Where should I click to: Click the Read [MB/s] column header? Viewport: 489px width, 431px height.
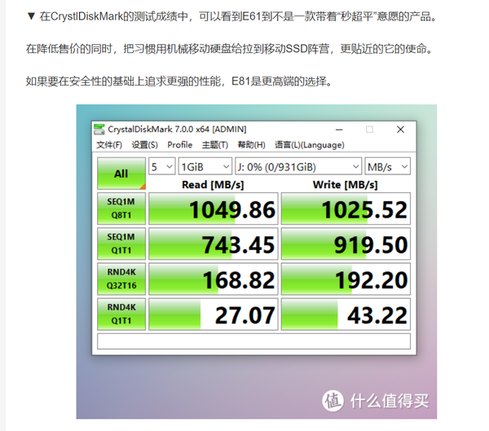[x=213, y=185]
